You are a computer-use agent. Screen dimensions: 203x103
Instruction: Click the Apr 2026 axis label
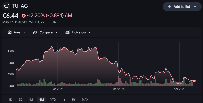click(x=179, y=89)
